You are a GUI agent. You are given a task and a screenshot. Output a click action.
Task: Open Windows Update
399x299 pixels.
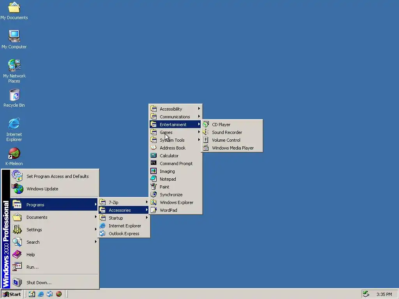(54, 189)
